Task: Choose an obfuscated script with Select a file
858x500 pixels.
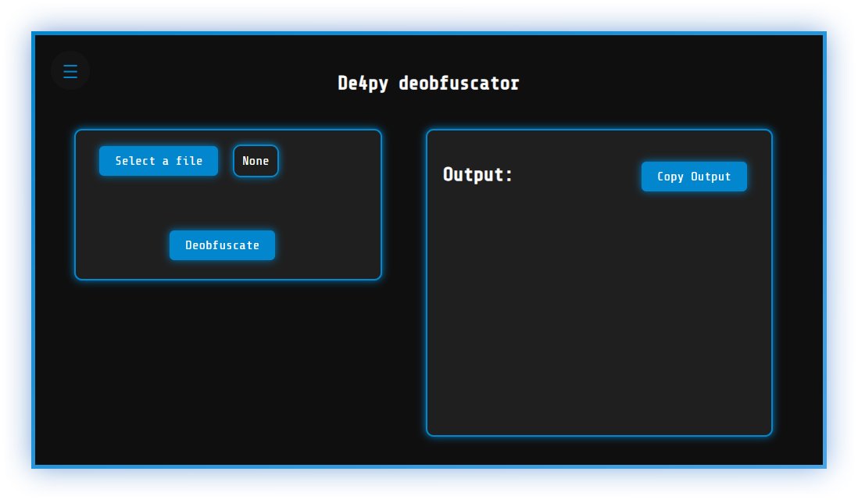Action: coord(158,161)
